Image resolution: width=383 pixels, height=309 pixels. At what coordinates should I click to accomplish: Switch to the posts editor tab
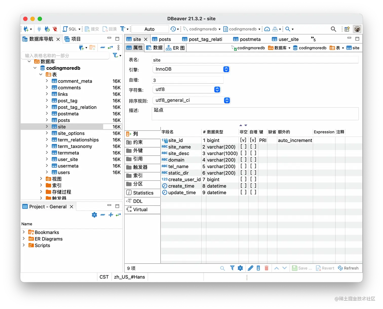click(162, 39)
